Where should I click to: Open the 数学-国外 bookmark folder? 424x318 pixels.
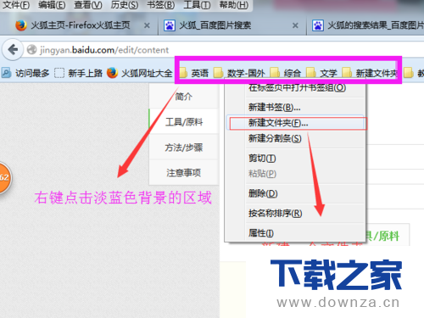point(239,73)
